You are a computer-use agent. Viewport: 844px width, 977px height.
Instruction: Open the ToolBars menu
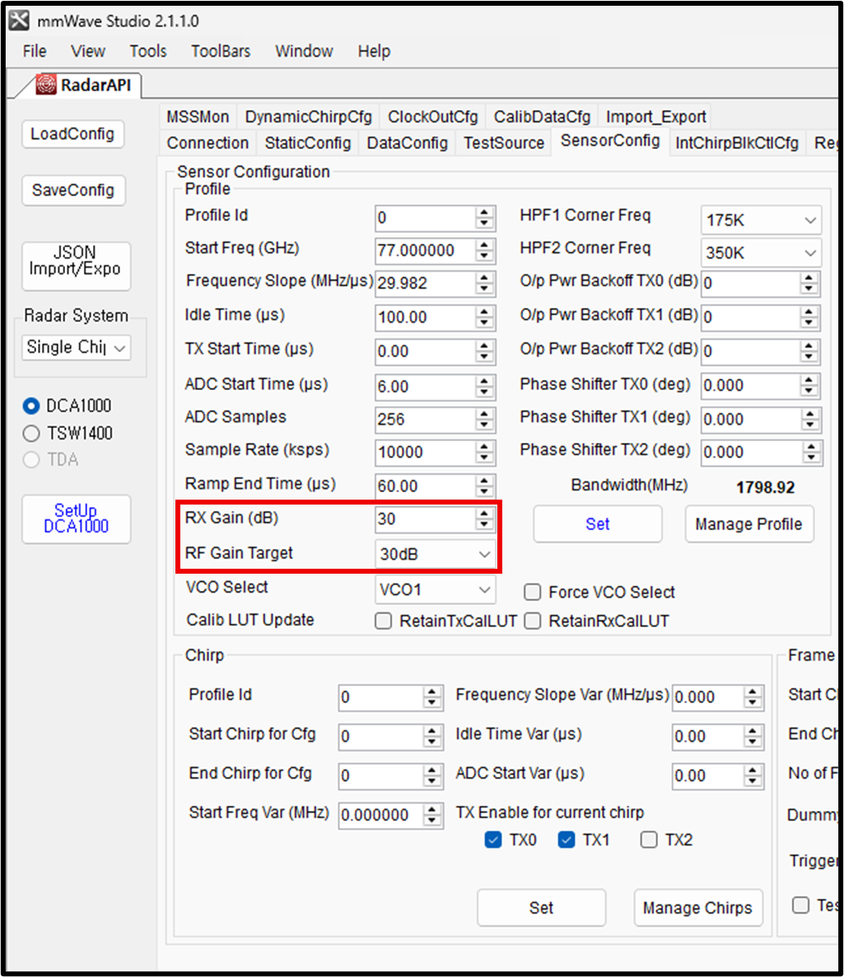click(221, 51)
